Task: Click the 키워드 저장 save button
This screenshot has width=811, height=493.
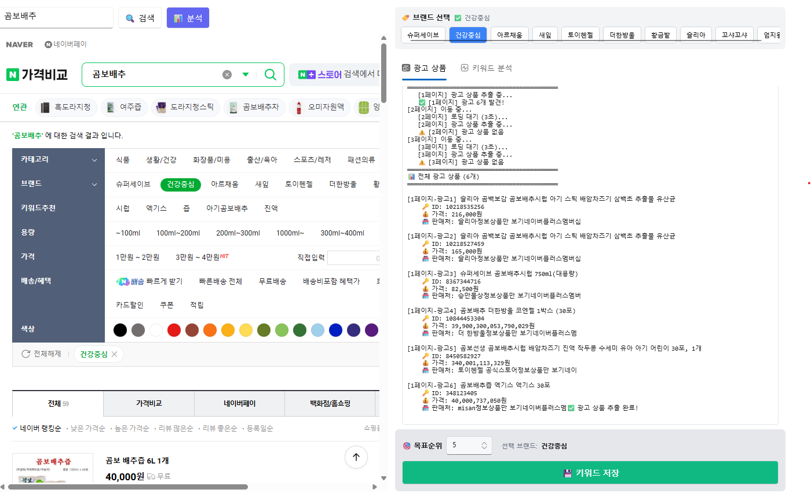Action: click(x=589, y=472)
